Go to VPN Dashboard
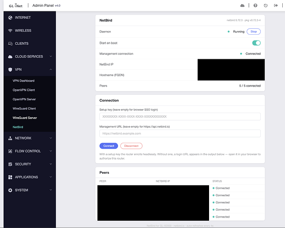Screen dimensions: 285x228 tap(23, 81)
